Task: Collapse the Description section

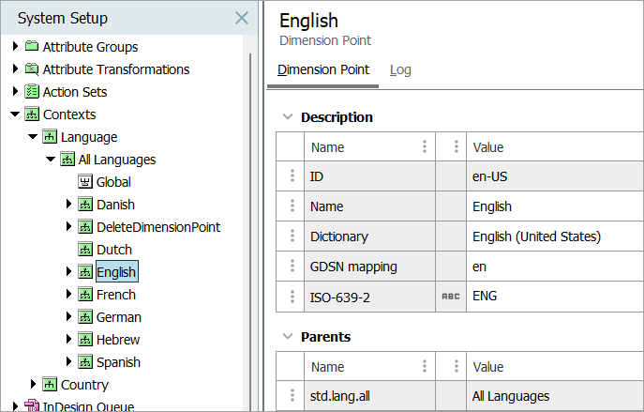Action: [x=286, y=117]
